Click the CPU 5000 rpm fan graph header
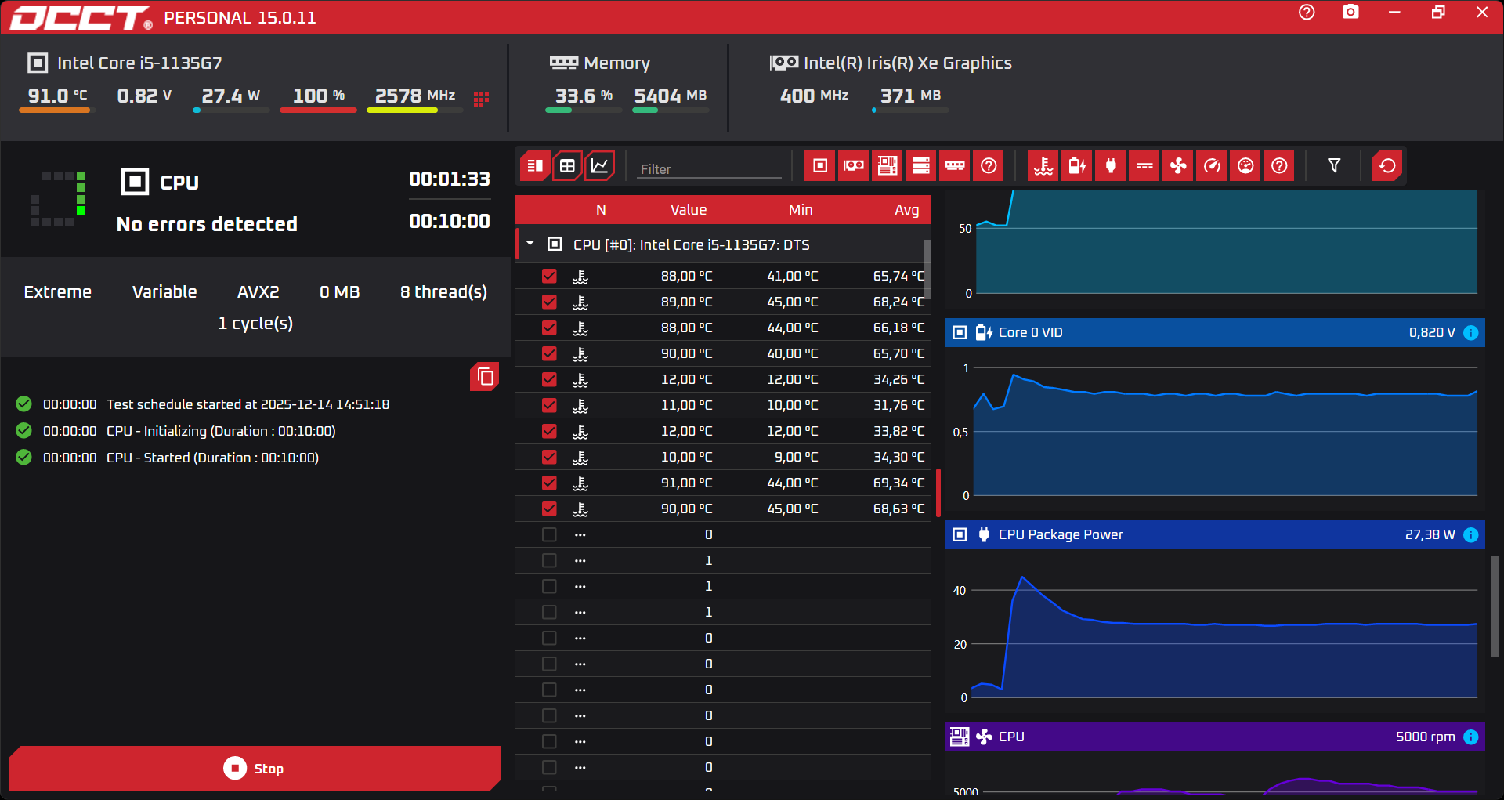 pos(1215,737)
